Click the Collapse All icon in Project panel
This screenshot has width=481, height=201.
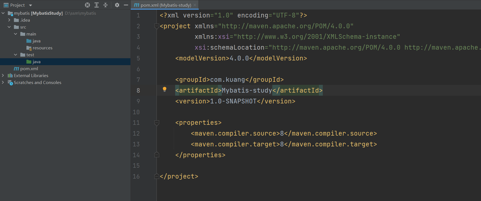click(105, 5)
